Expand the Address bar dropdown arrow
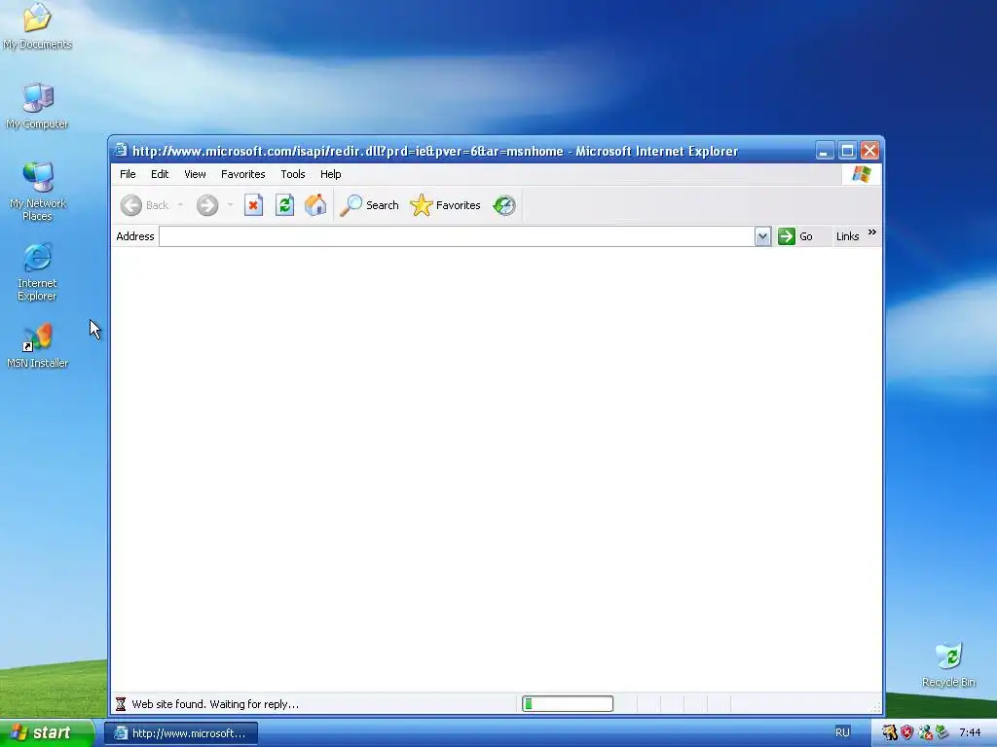This screenshot has width=997, height=747. pos(762,236)
